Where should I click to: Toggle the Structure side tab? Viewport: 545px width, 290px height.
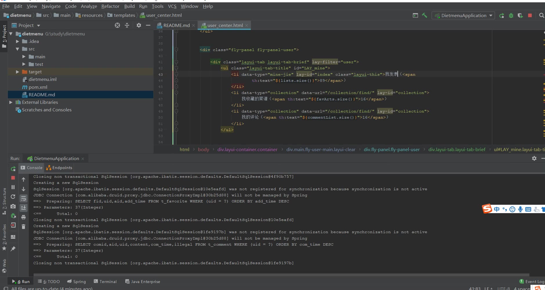(x=4, y=201)
